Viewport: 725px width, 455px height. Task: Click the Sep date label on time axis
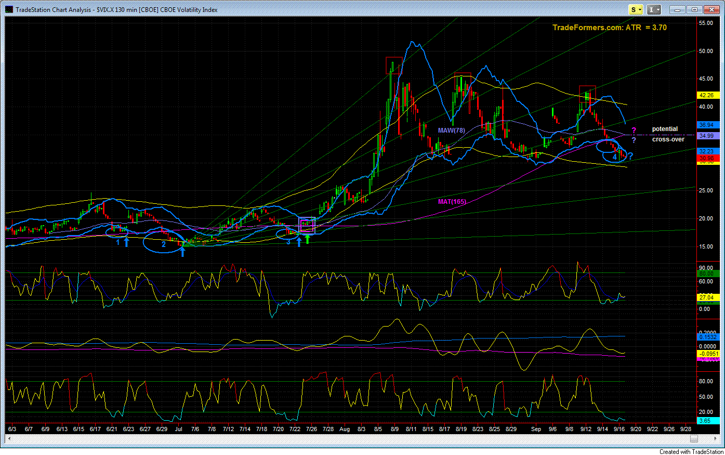pyautogui.click(x=536, y=430)
